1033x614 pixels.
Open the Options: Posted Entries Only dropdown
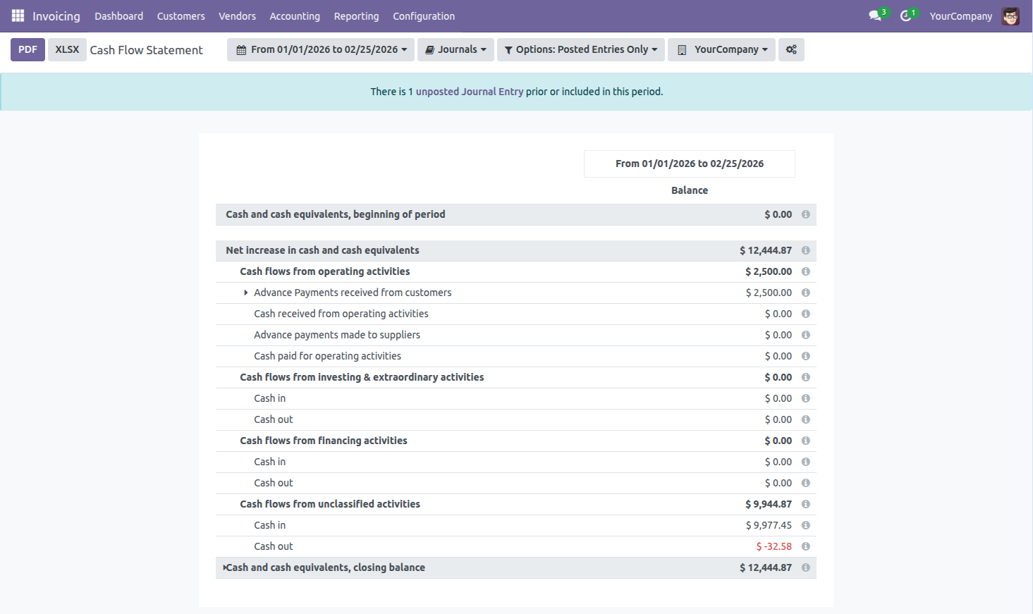[x=580, y=49]
